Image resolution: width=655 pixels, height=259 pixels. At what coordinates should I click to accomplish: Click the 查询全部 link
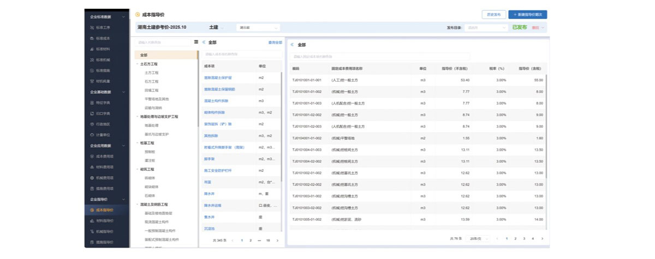275,42
